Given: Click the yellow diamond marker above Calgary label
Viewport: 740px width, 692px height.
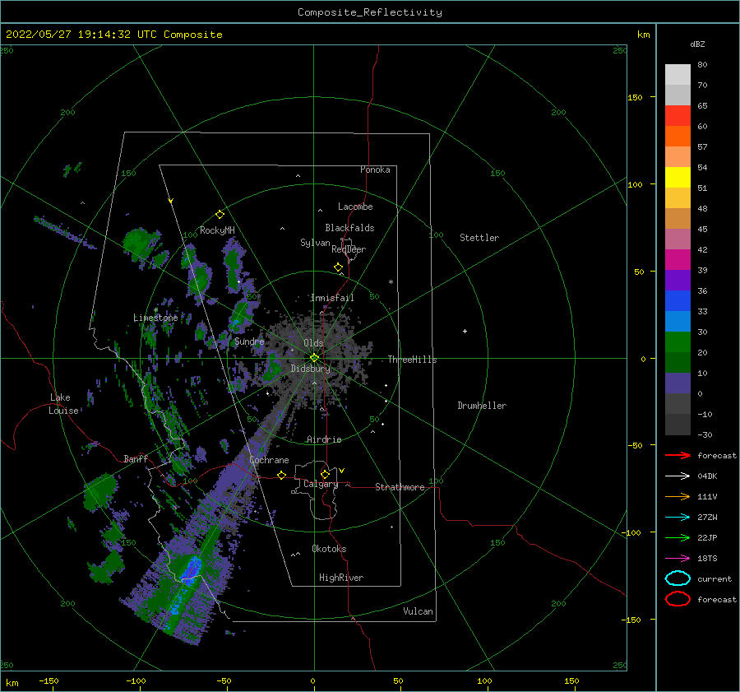Looking at the screenshot, I should pos(325,474).
